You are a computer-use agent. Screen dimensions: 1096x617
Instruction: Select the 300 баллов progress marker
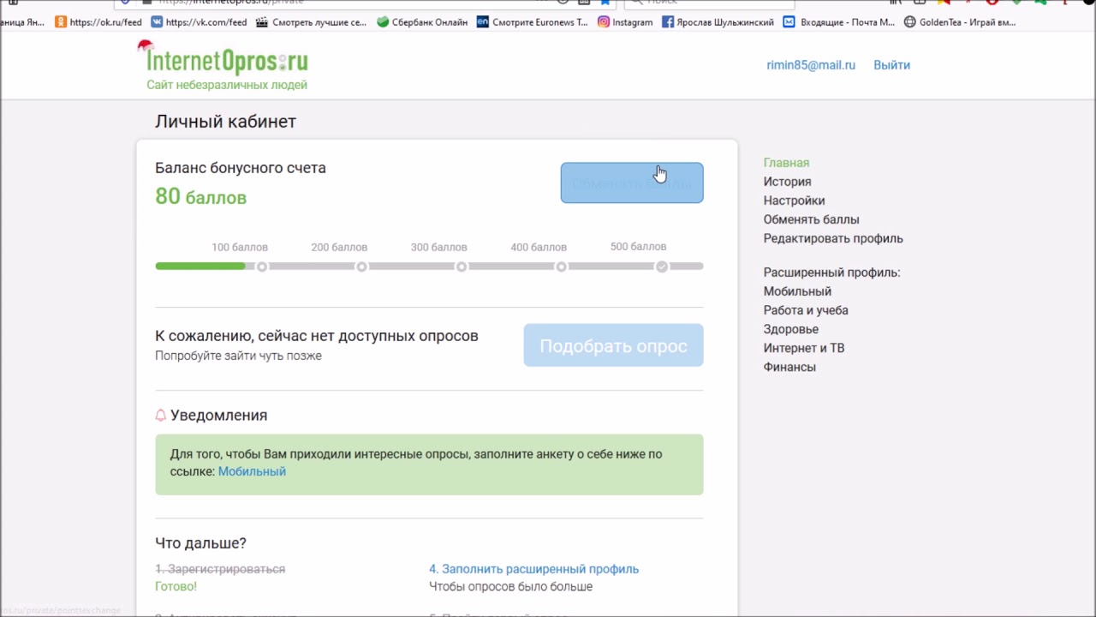coord(462,267)
